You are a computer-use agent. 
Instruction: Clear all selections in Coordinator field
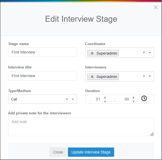pos(144,52)
